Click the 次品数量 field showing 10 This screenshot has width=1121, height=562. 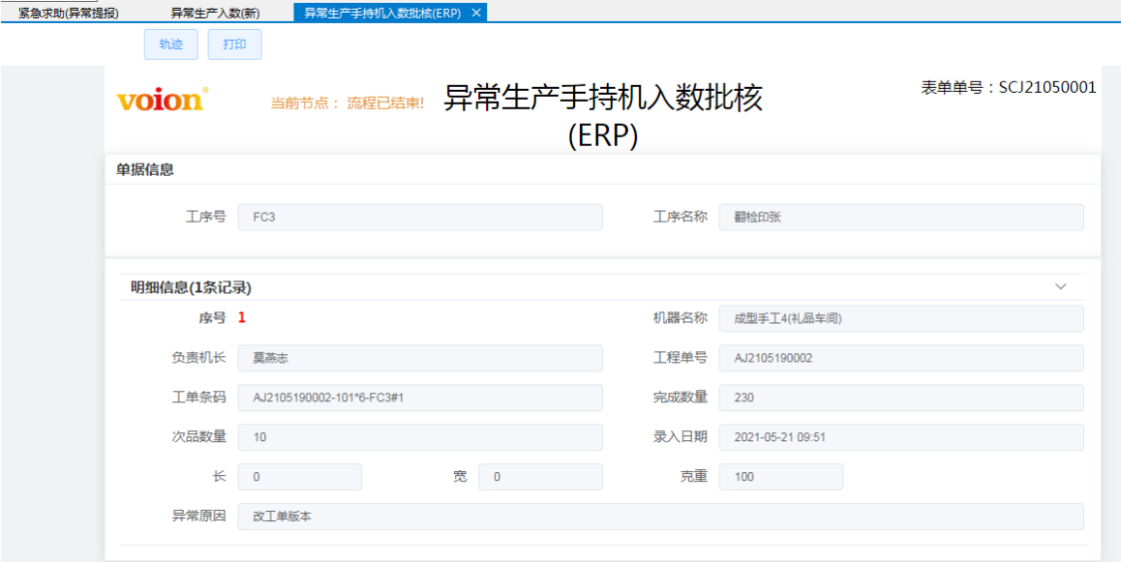tap(420, 437)
